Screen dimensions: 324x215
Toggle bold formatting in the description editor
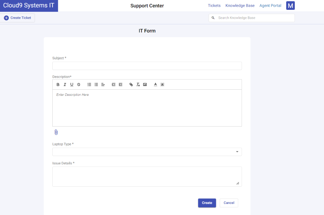(58, 84)
